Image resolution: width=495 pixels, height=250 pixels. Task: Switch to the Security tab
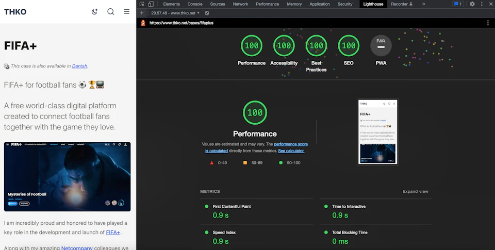point(345,4)
